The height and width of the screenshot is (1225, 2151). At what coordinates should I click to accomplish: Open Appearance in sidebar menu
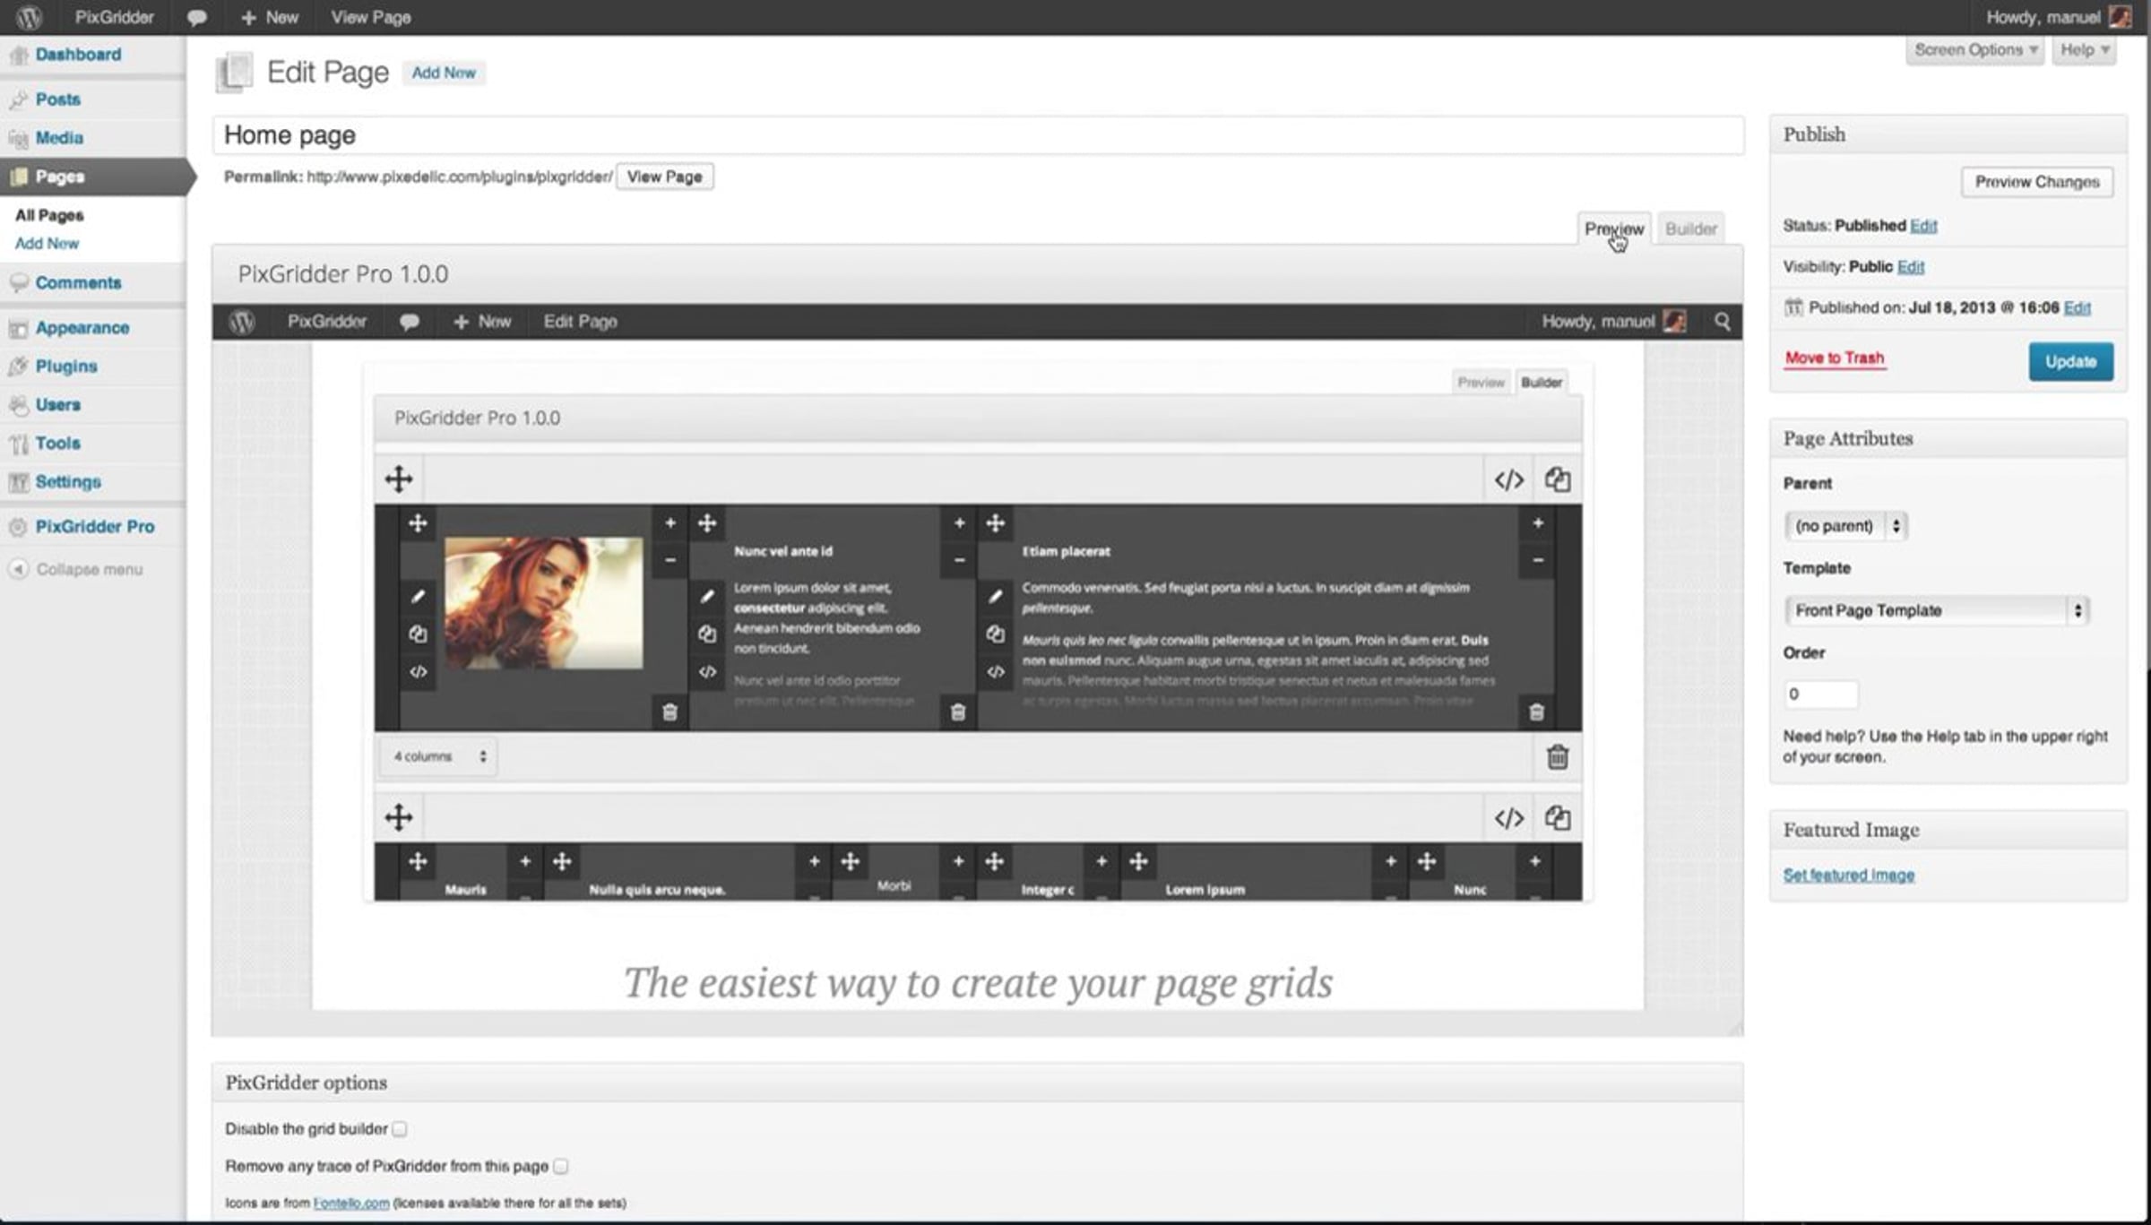[82, 328]
